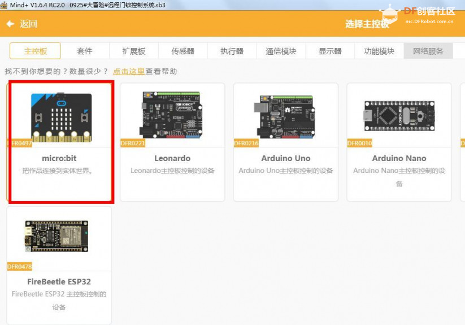
Task: Select the Arduino Uno board image
Action: (284, 116)
